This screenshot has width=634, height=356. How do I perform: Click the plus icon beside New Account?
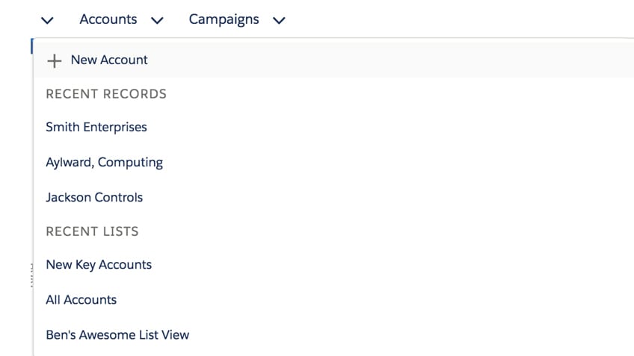coord(54,60)
